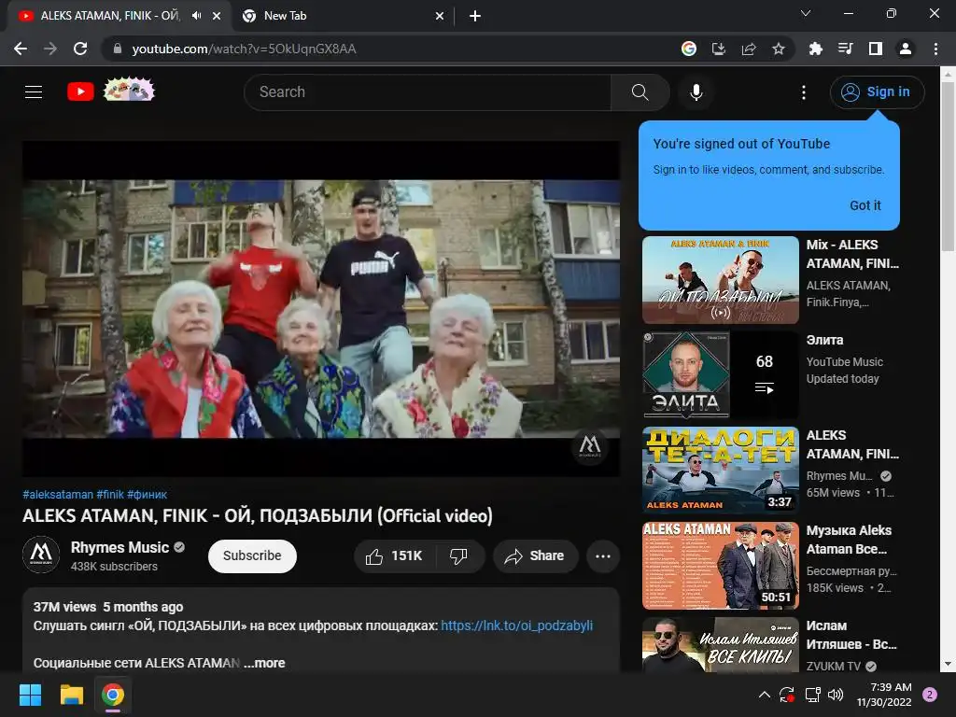
Task: Click the Share button under the video
Action: (x=535, y=556)
